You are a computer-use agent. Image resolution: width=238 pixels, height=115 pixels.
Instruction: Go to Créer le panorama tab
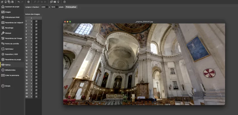click(10, 75)
